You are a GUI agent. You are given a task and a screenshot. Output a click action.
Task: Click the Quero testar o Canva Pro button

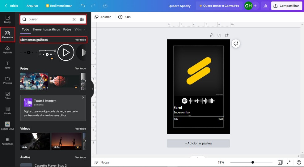point(219,6)
